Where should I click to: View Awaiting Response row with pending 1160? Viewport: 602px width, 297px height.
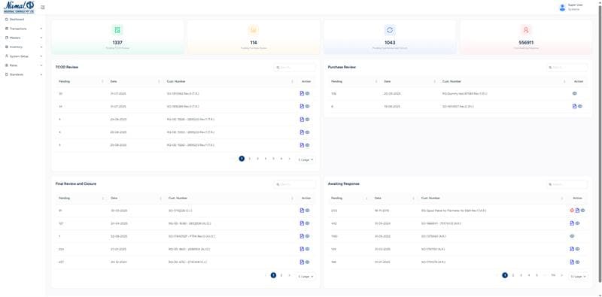[572, 236]
